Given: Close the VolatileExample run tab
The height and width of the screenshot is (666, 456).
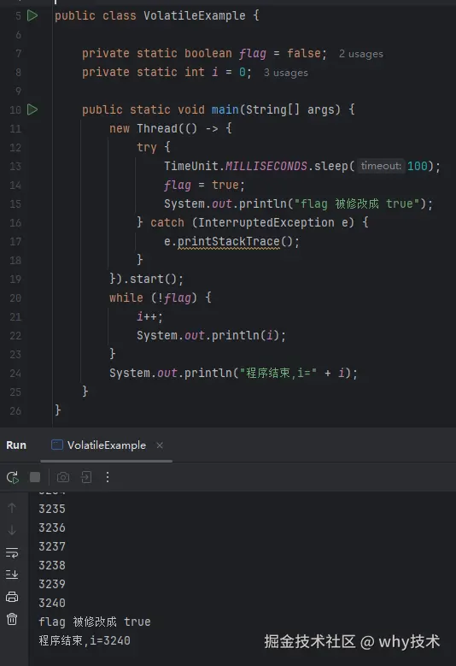Looking at the screenshot, I should 160,445.
